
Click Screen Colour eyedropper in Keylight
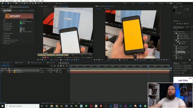pos(24,23)
